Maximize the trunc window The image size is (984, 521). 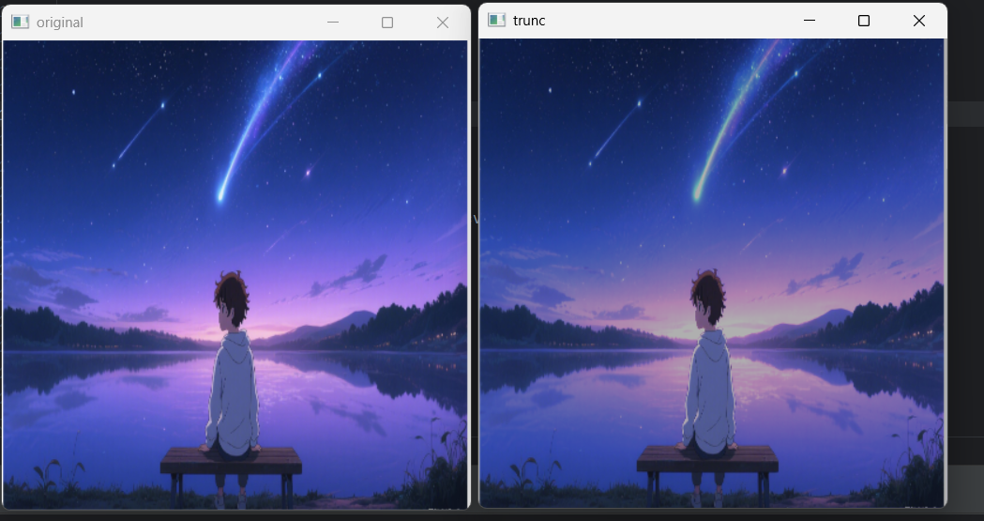864,21
